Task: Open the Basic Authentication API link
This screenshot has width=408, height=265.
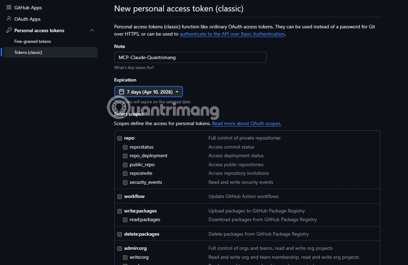Action: (232, 34)
